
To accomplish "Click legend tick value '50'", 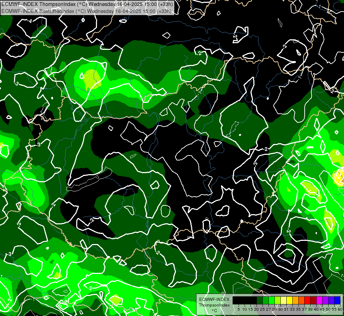I will tap(328, 309).
